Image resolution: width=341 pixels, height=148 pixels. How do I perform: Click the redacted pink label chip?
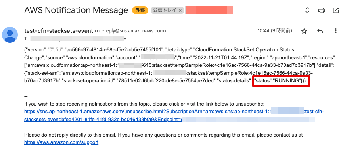click(x=209, y=10)
